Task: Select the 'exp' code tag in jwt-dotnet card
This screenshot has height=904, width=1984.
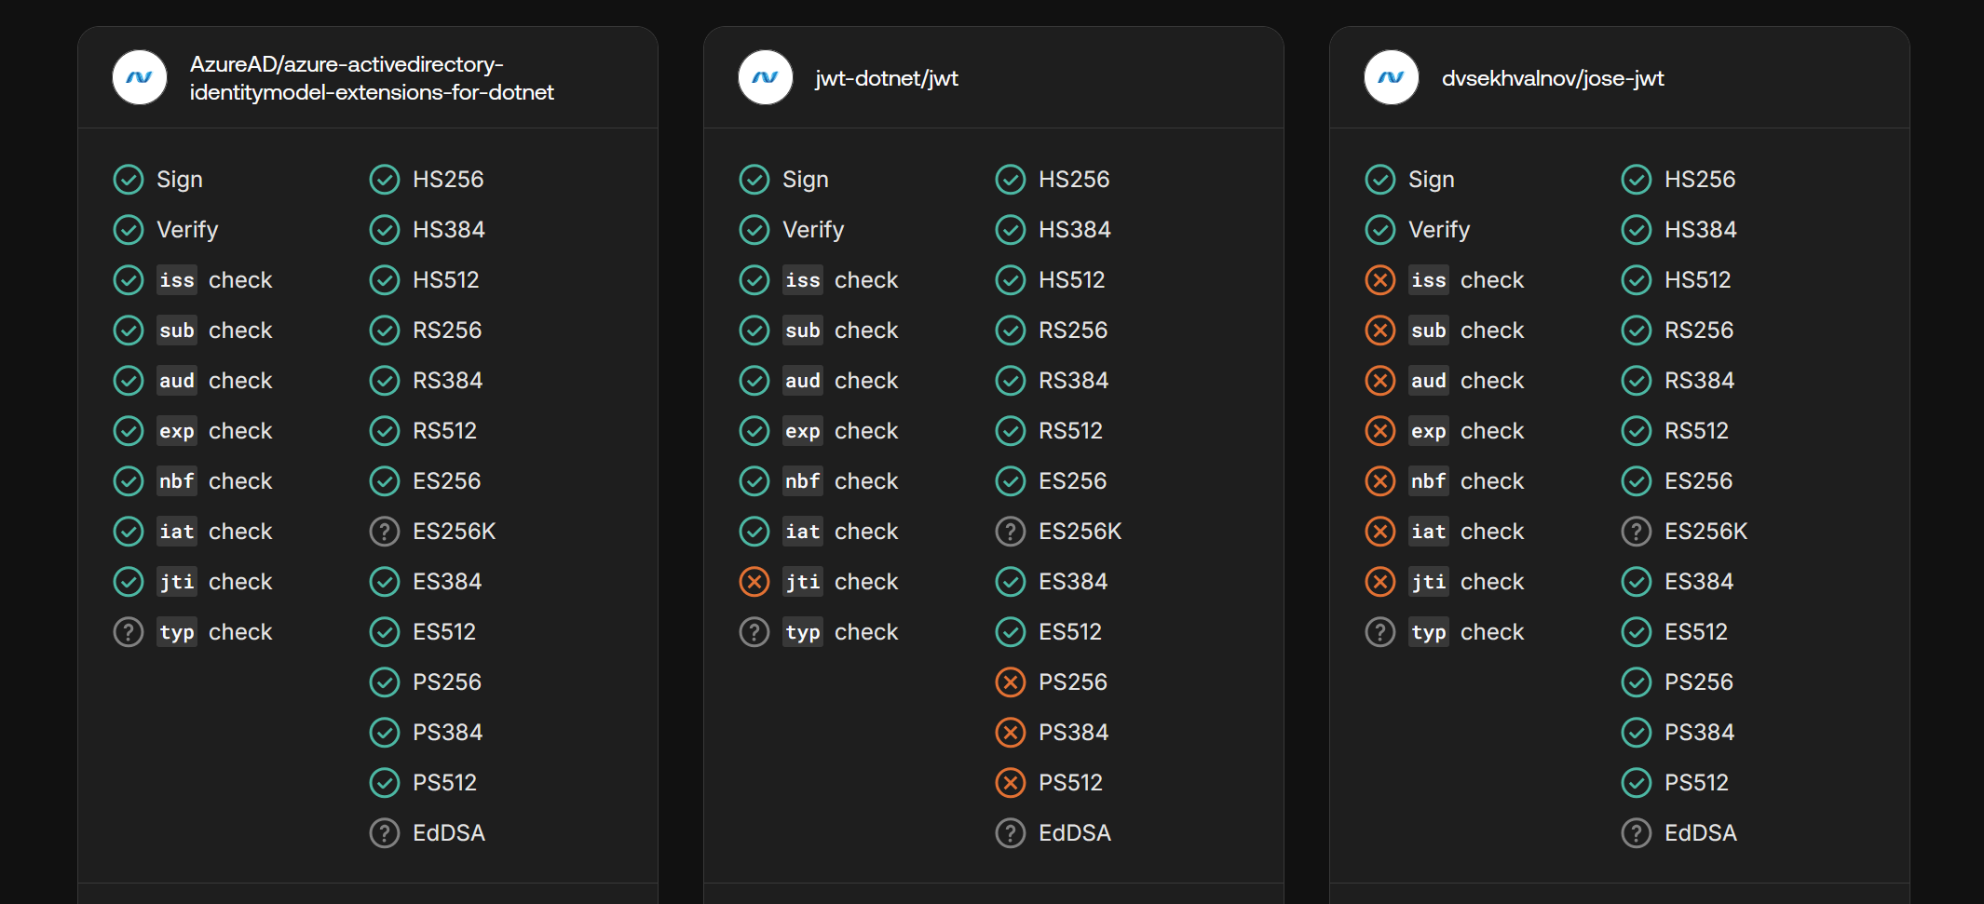Action: click(x=803, y=430)
